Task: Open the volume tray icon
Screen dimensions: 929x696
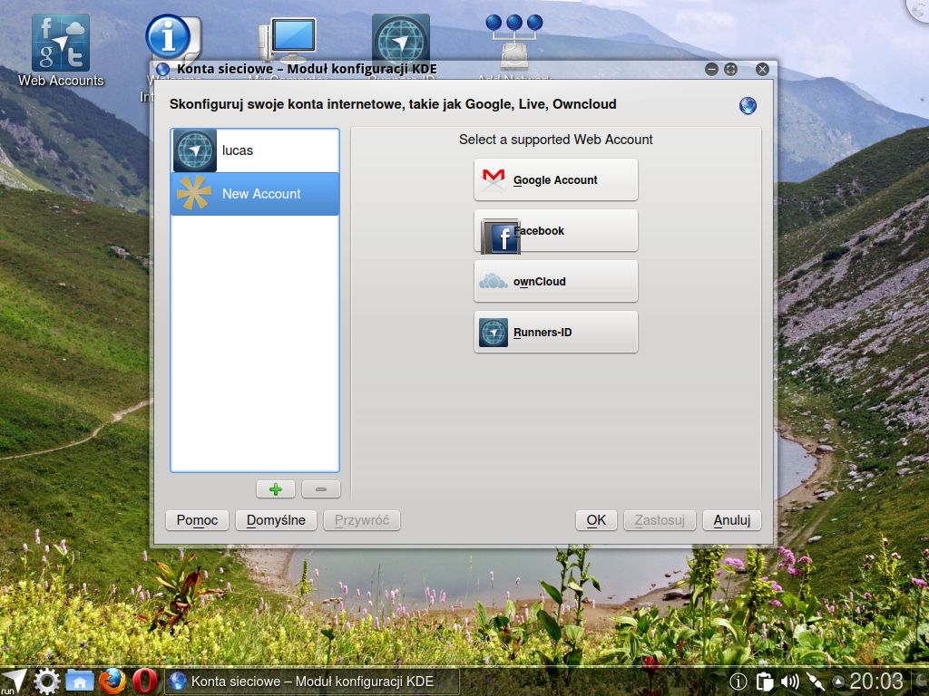Action: click(790, 681)
